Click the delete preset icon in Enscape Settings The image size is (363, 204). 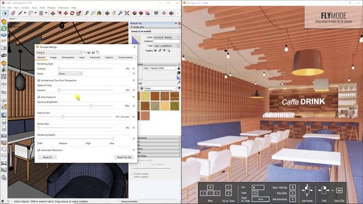pos(98,53)
